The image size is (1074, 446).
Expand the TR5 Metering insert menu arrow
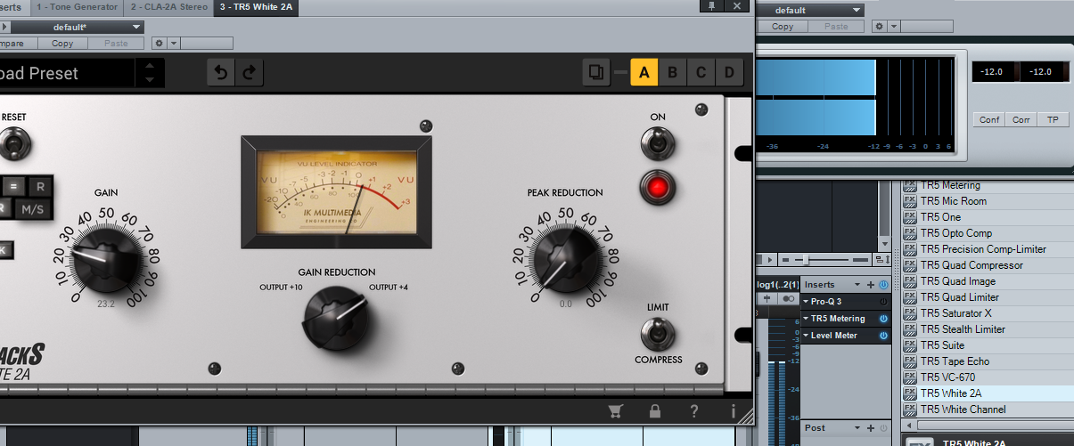tap(806, 319)
